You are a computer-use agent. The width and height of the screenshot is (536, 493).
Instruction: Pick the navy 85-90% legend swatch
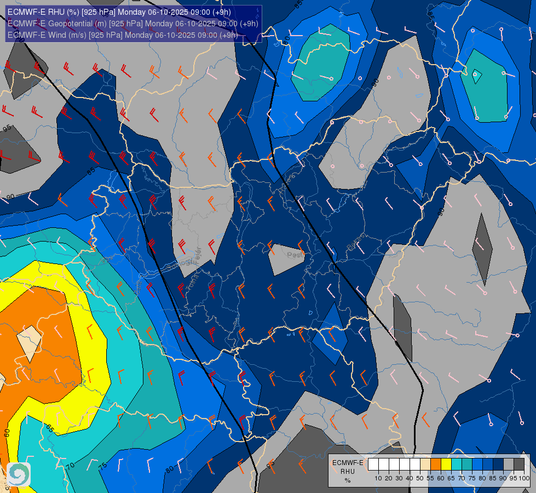[x=498, y=465]
